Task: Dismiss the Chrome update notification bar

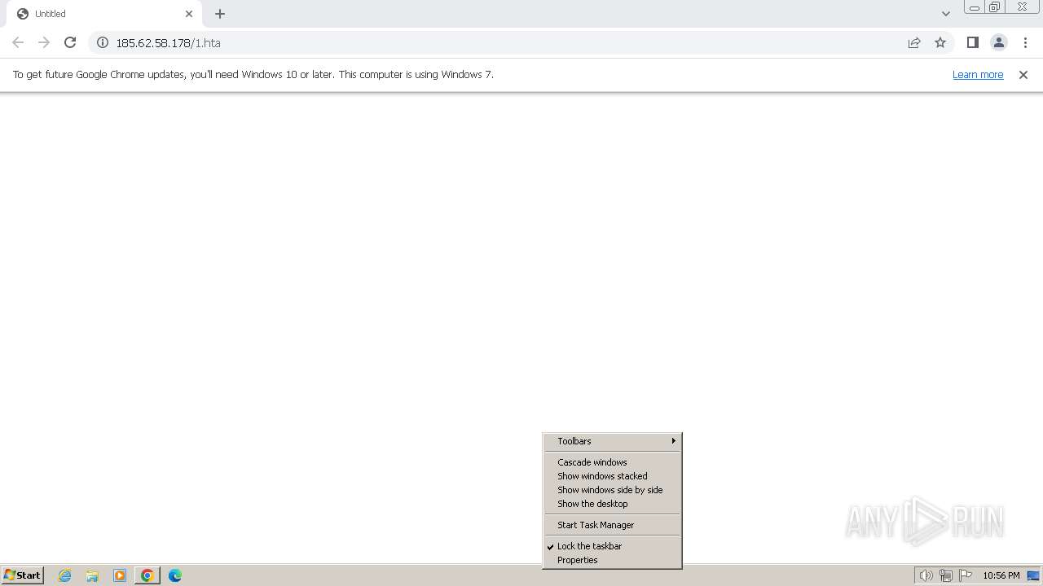Action: 1023,74
